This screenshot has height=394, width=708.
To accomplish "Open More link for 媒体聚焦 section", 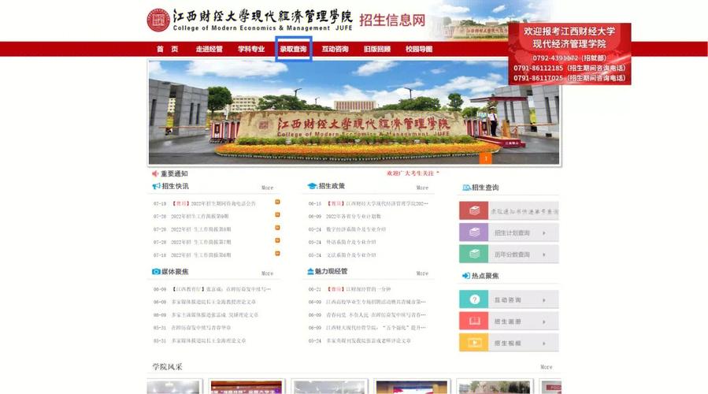I will [267, 273].
